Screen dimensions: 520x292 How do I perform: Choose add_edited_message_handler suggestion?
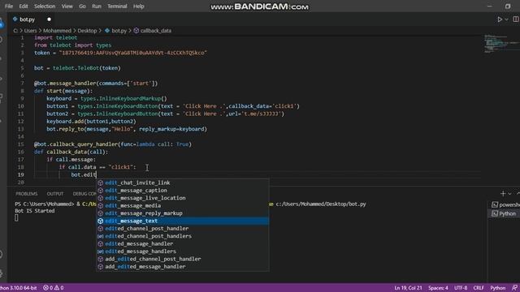coord(183,267)
